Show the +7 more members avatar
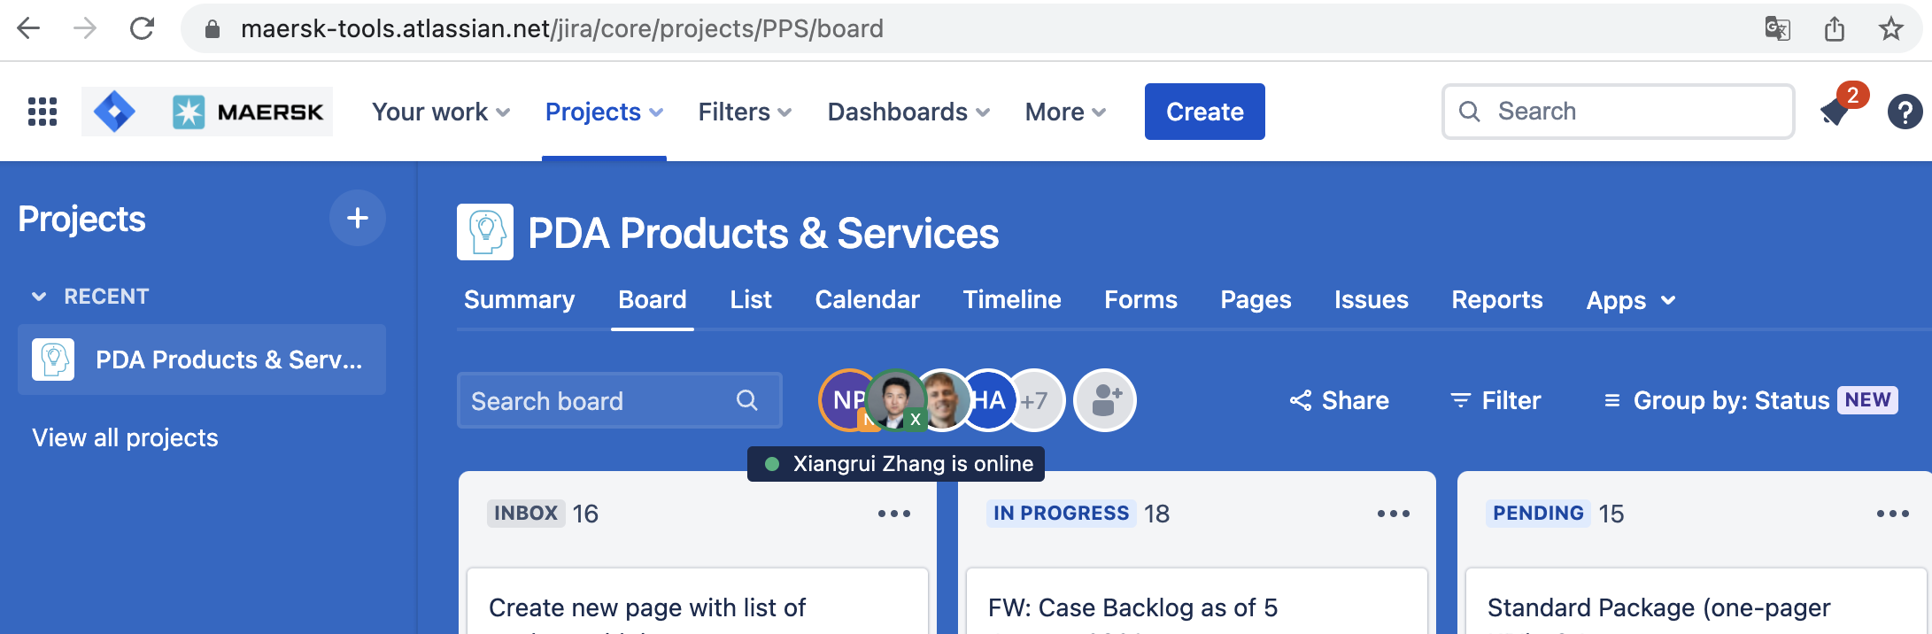 (x=1036, y=400)
